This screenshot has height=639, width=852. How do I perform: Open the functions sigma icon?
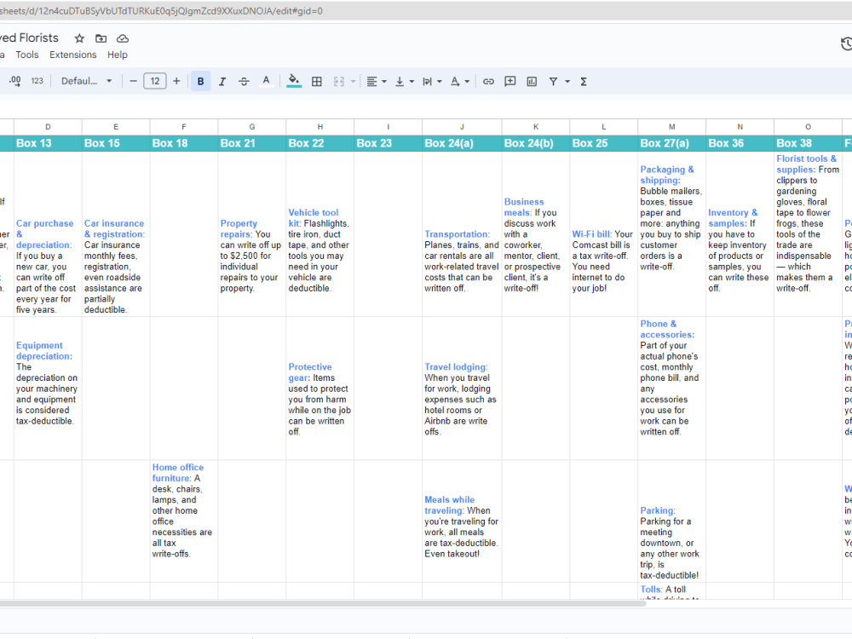click(x=584, y=81)
